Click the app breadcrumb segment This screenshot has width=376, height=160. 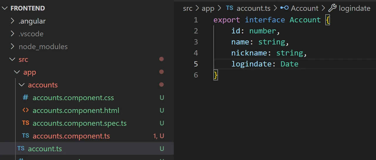click(208, 8)
